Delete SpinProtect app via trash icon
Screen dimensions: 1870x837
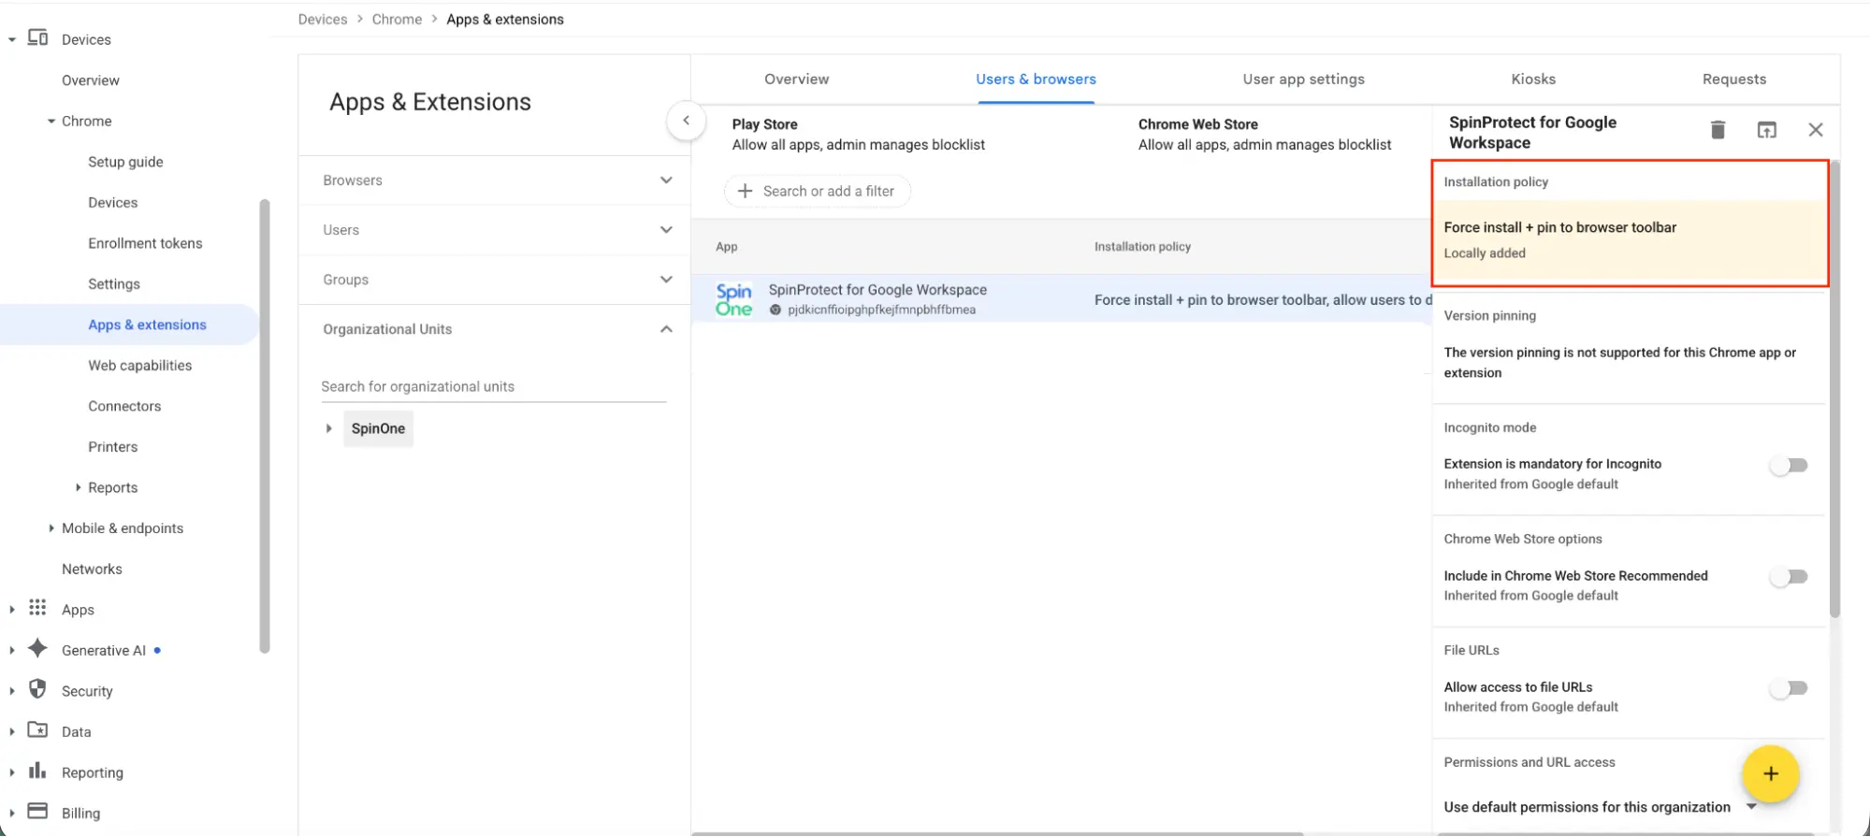pyautogui.click(x=1718, y=130)
